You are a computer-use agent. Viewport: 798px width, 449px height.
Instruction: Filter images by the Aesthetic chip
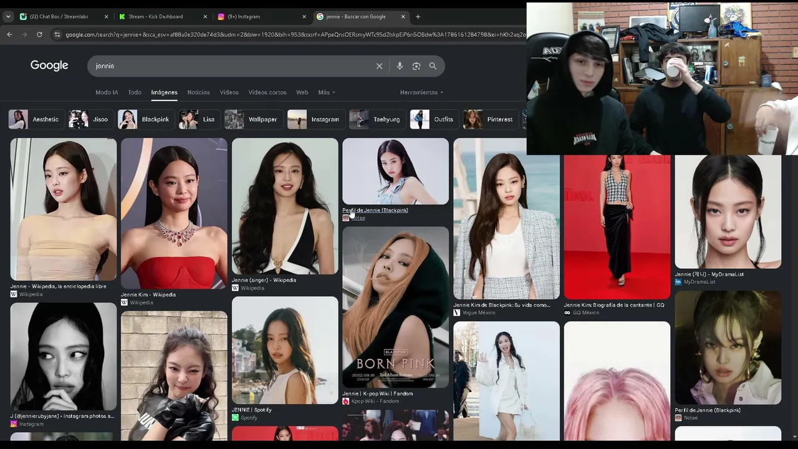tap(36, 119)
